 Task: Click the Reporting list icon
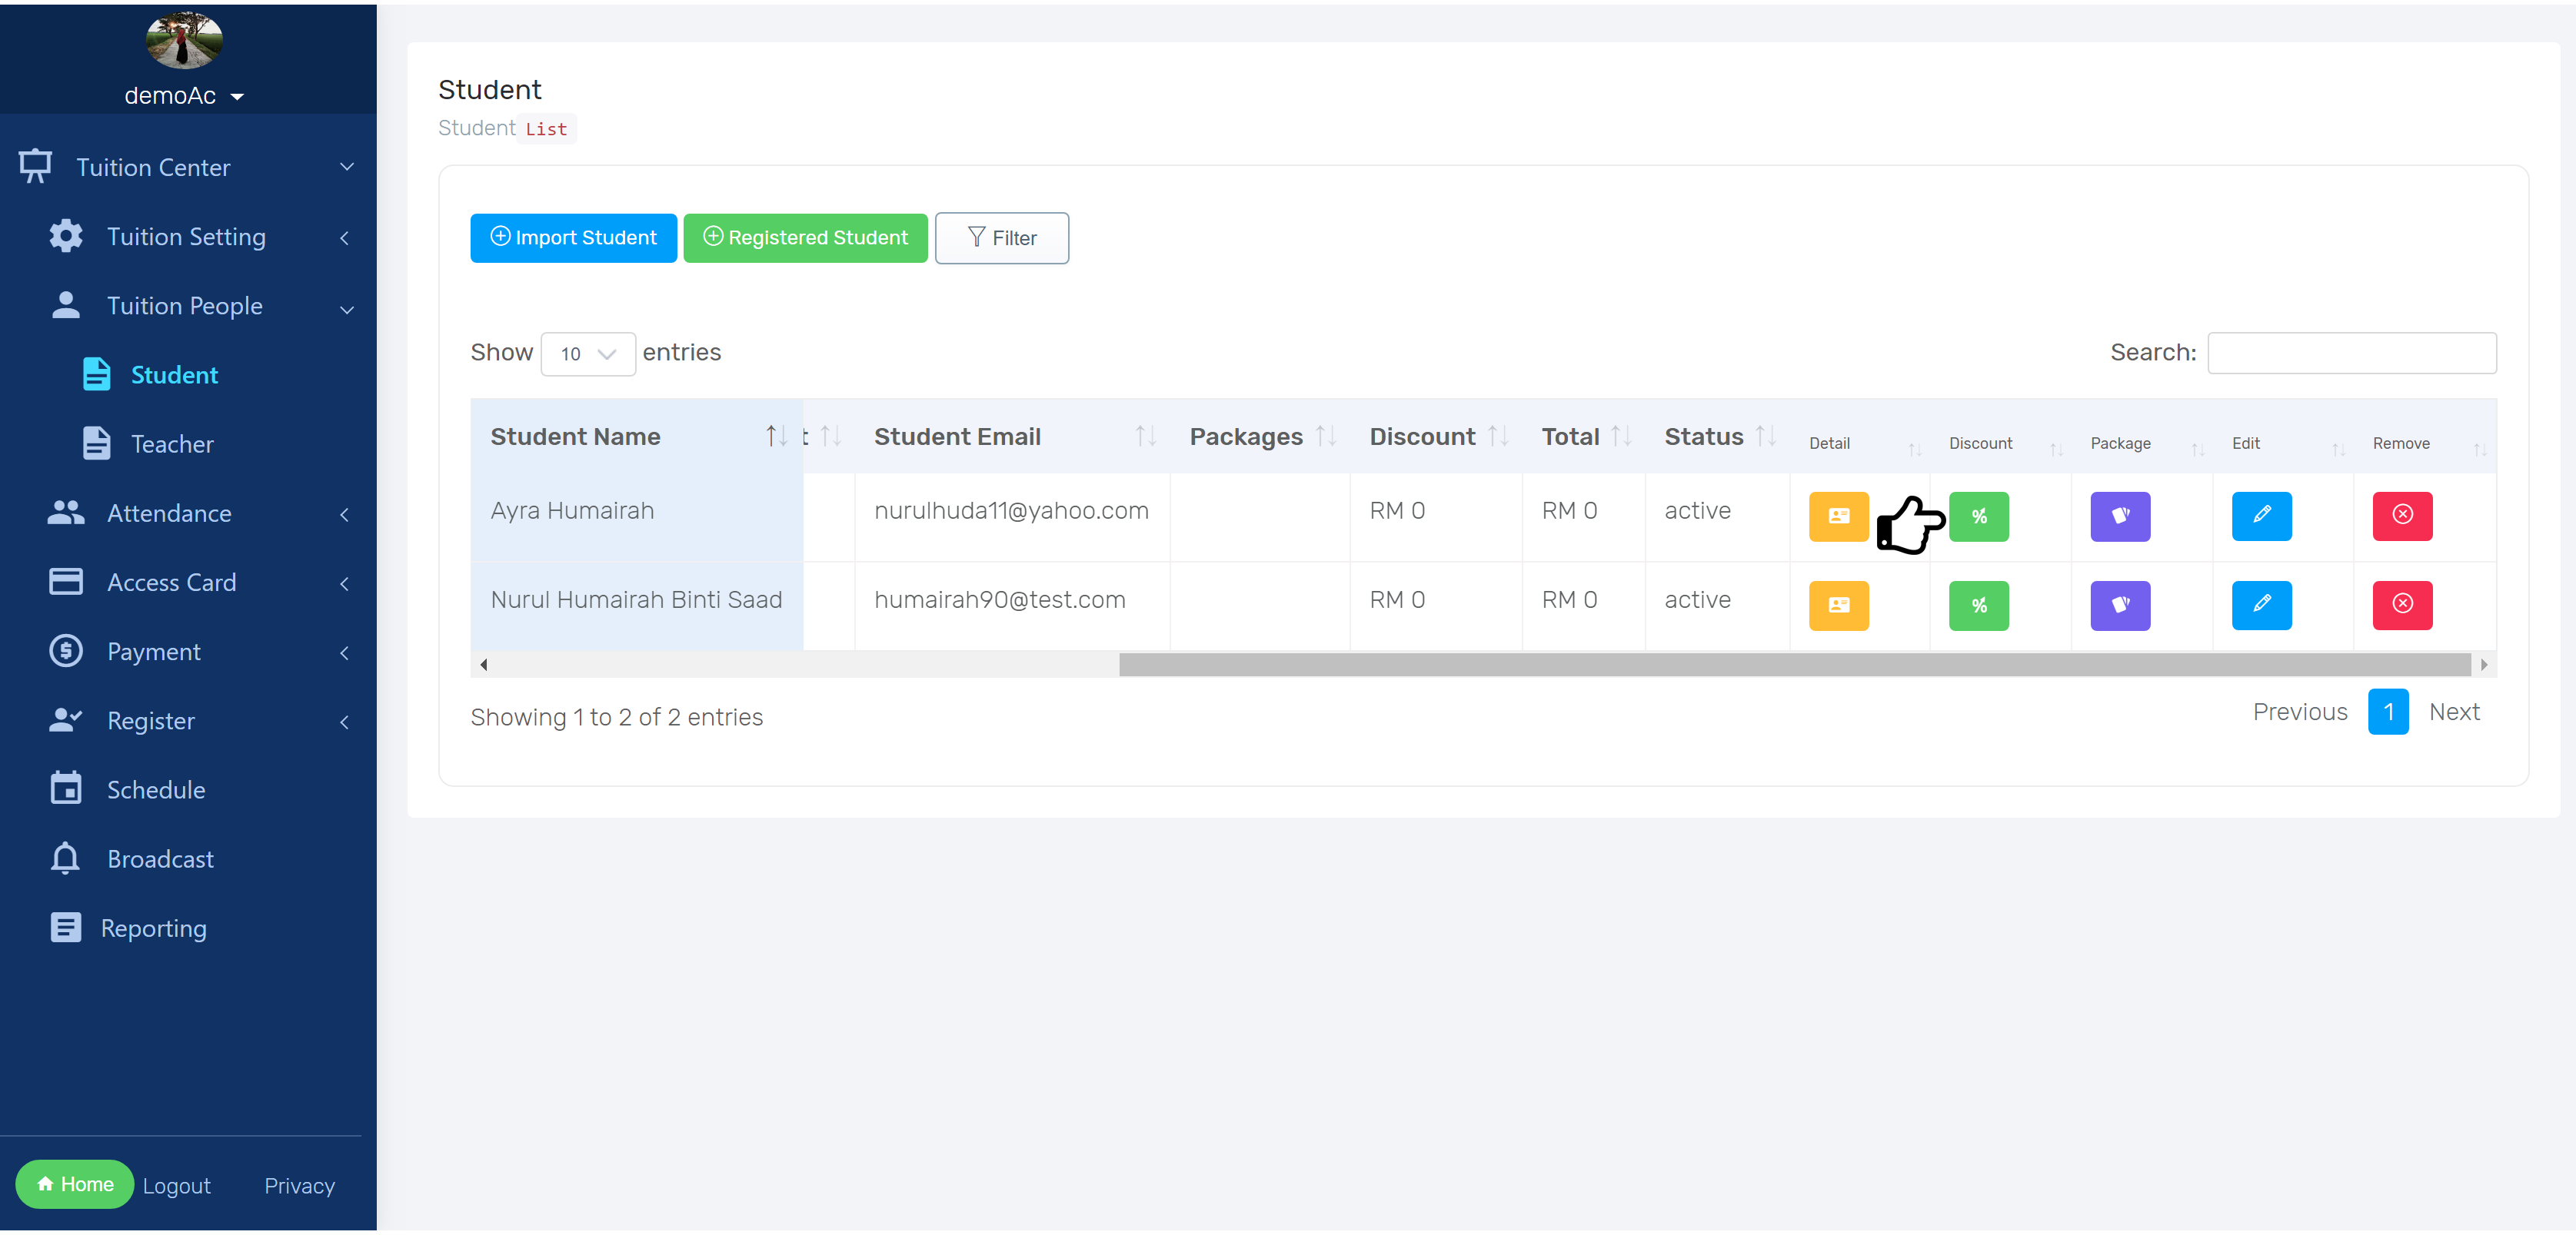point(66,928)
